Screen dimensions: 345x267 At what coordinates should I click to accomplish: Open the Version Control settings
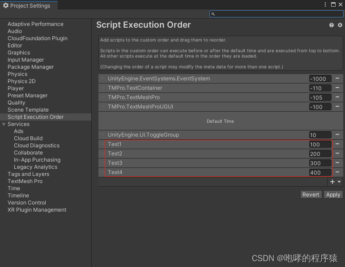pos(27,203)
